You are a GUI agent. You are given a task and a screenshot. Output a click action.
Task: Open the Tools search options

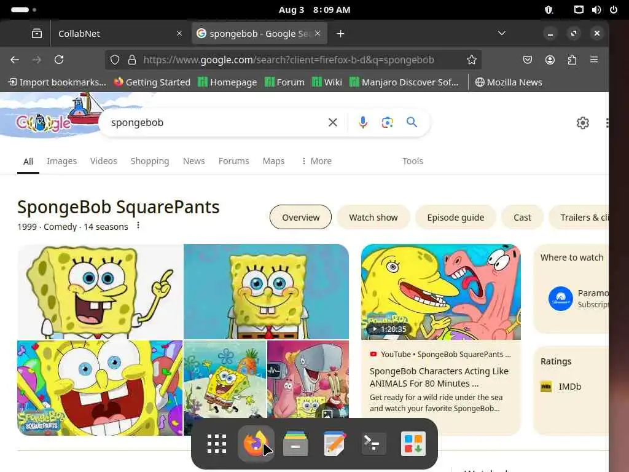tap(412, 161)
